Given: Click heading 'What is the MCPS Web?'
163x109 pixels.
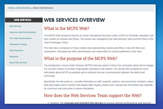Looking at the screenshot, I should click(67, 28).
